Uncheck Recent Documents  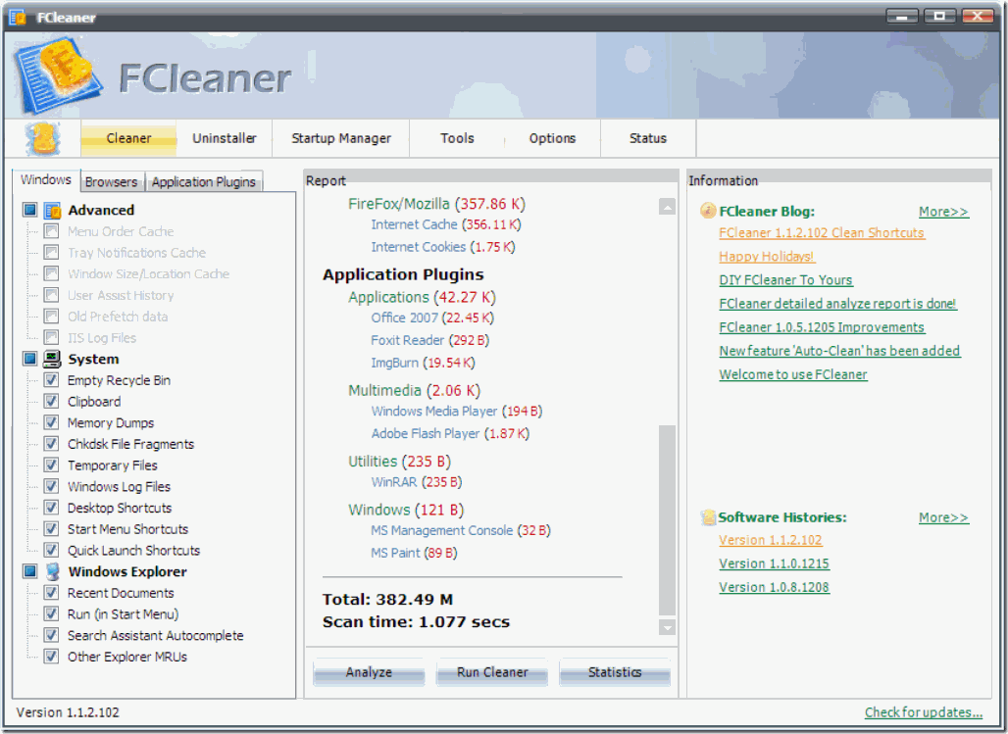coord(51,592)
